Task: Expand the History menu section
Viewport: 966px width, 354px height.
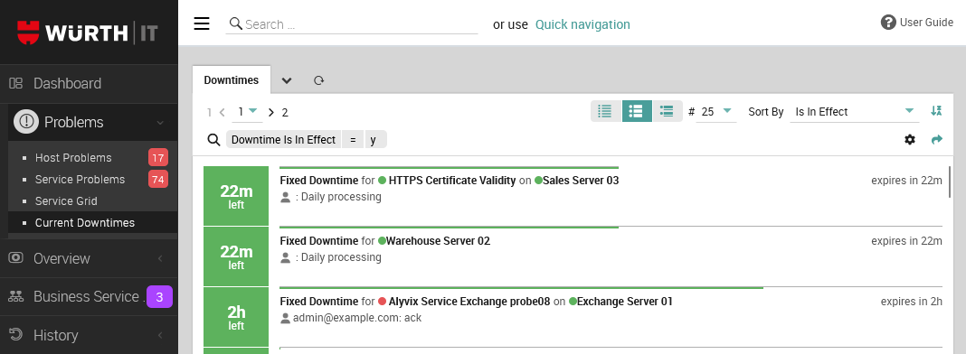Action: pyautogui.click(x=160, y=336)
